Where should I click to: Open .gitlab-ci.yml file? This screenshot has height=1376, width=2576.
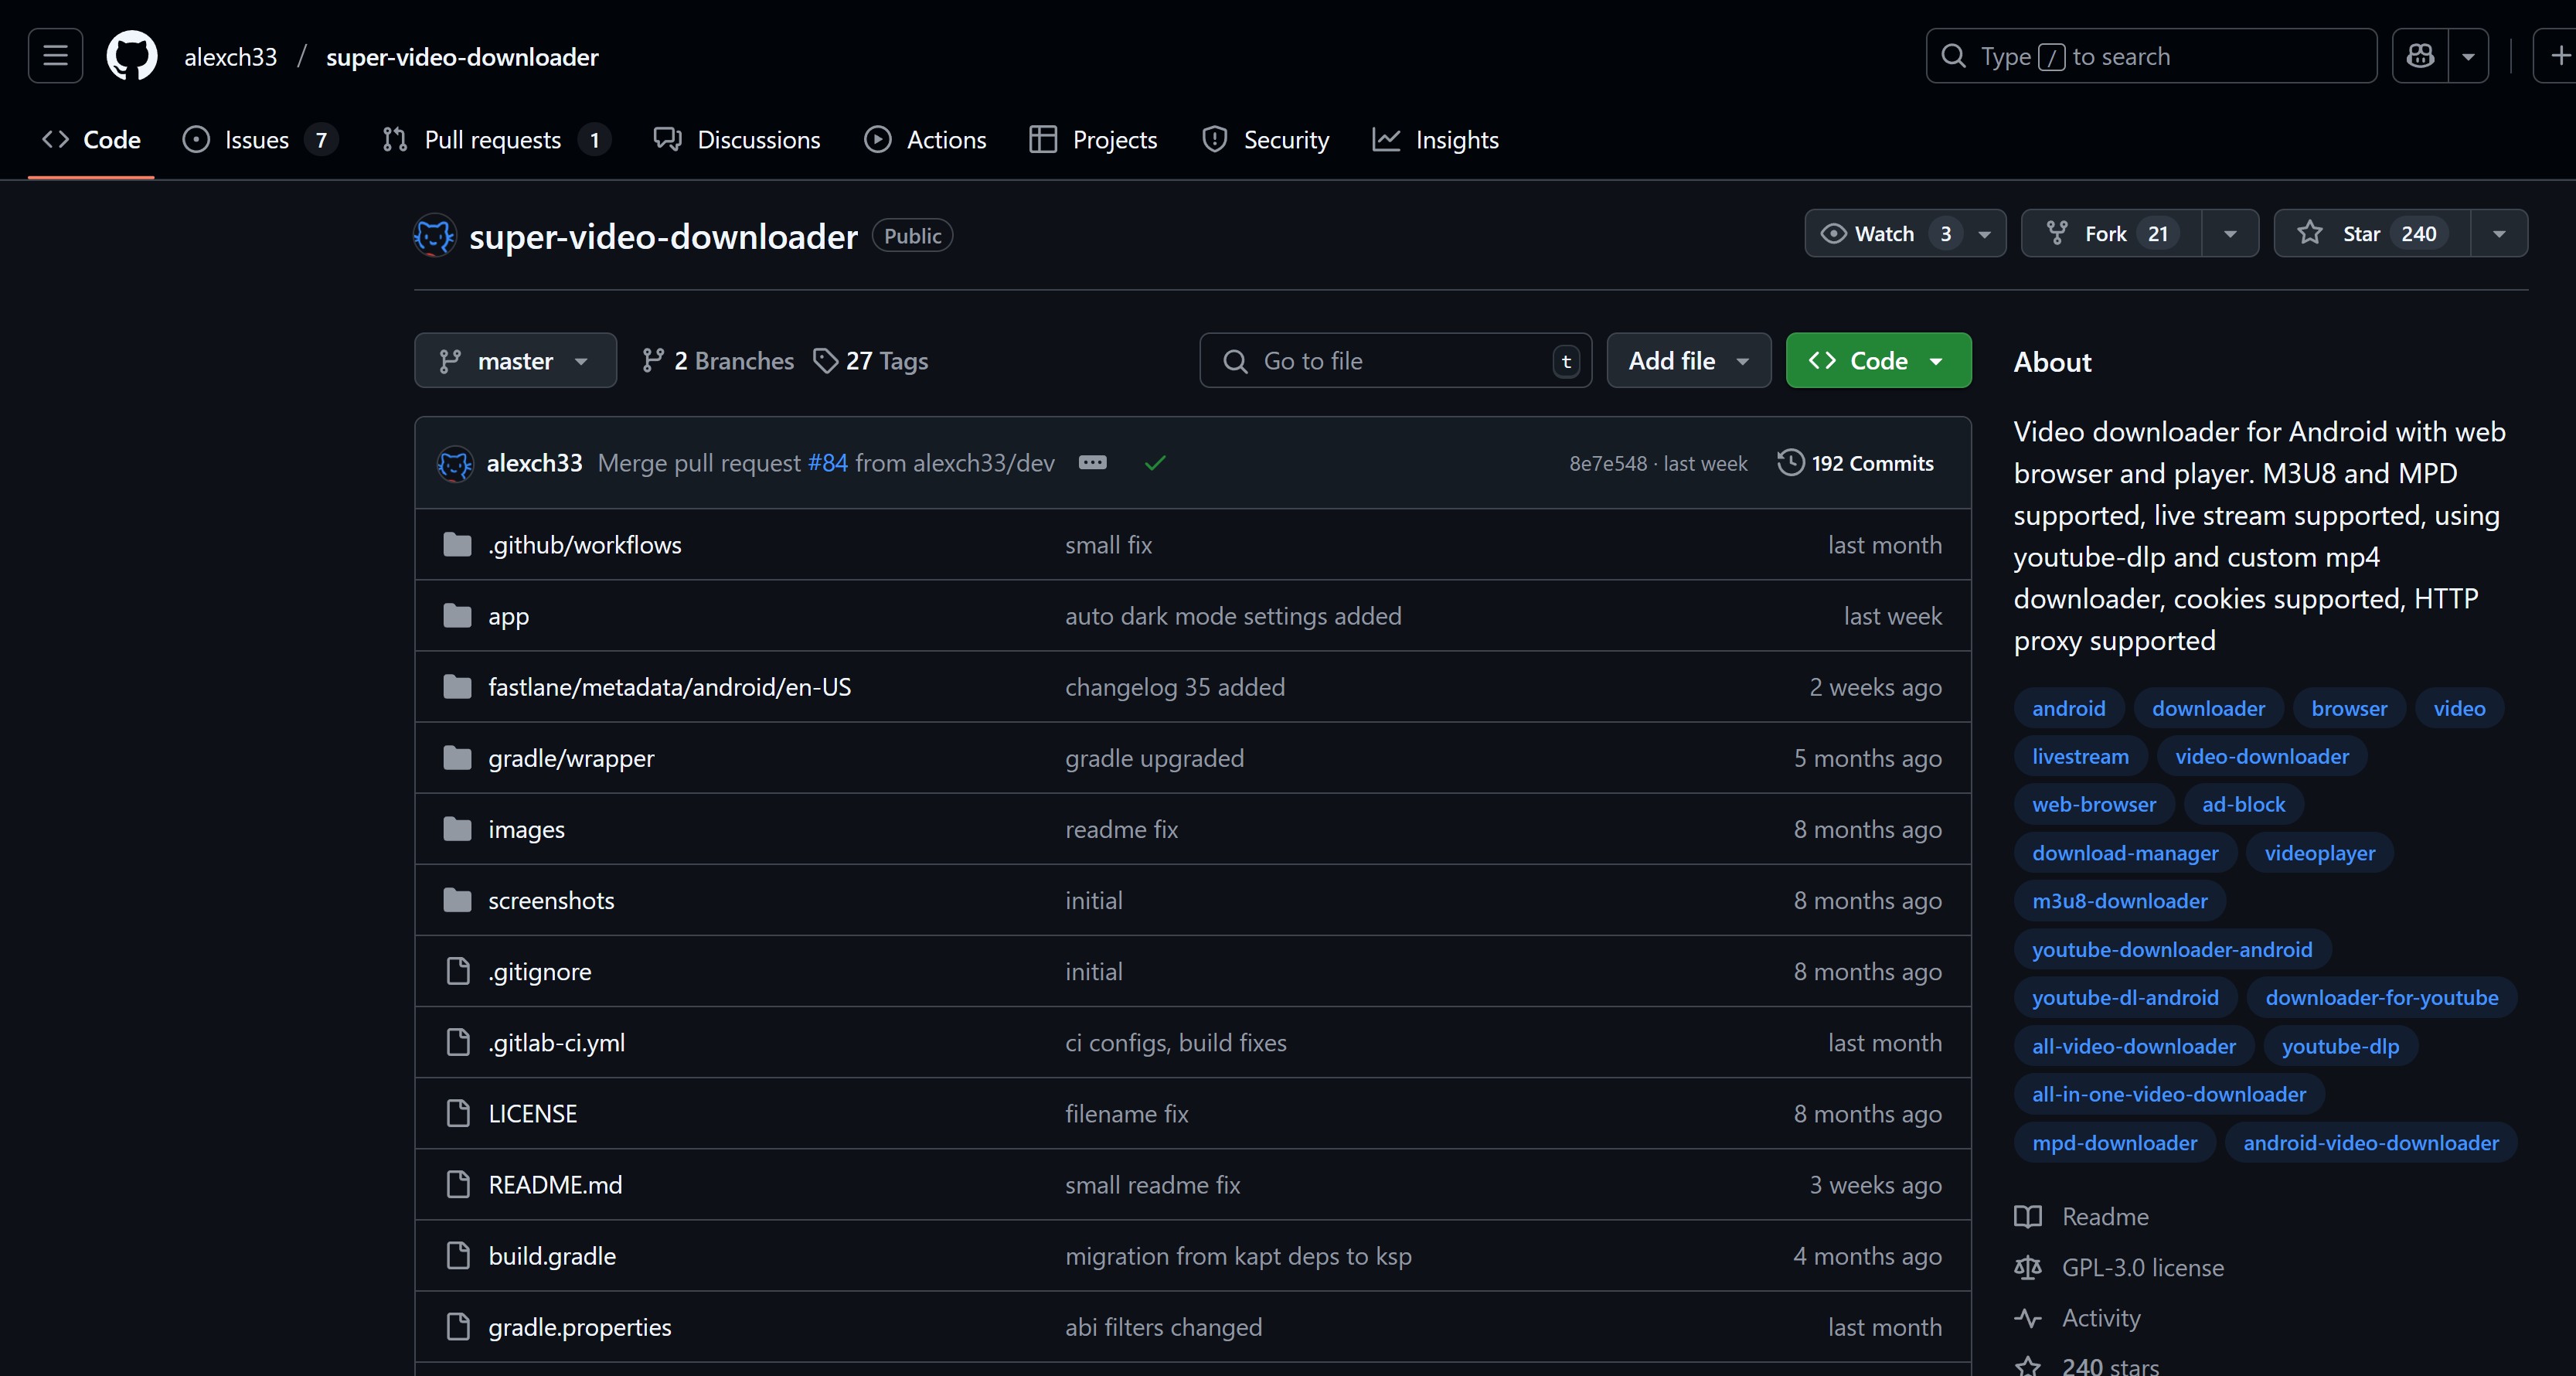(x=556, y=1042)
